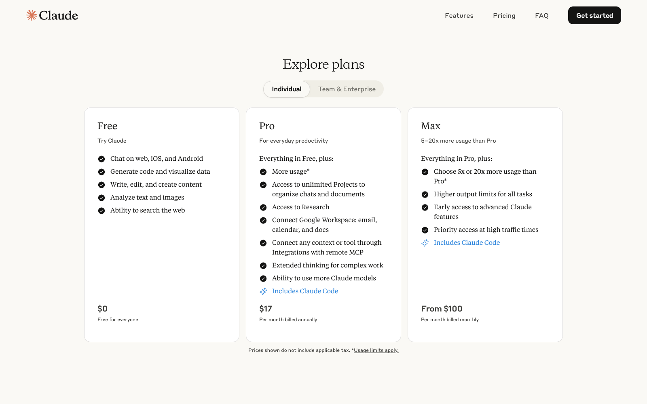The height and width of the screenshot is (404, 647).
Task: Click the checkmark beside 'Chat on web, iOS, and Android'
Action: point(101,159)
